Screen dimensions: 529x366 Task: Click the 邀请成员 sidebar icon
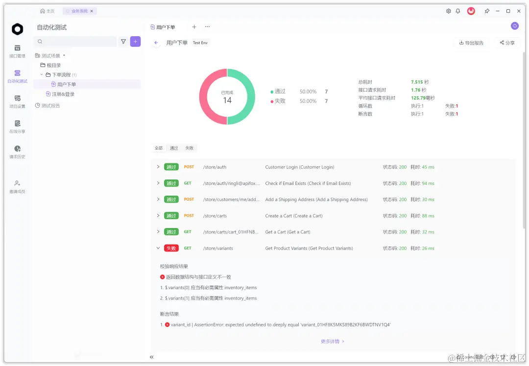point(17,187)
